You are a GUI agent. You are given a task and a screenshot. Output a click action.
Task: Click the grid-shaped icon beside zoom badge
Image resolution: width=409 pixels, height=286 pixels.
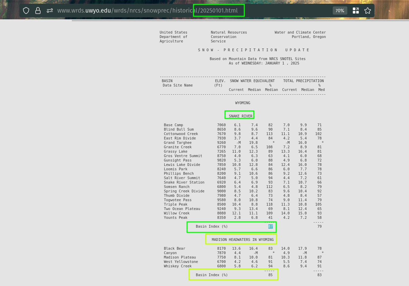click(x=355, y=11)
